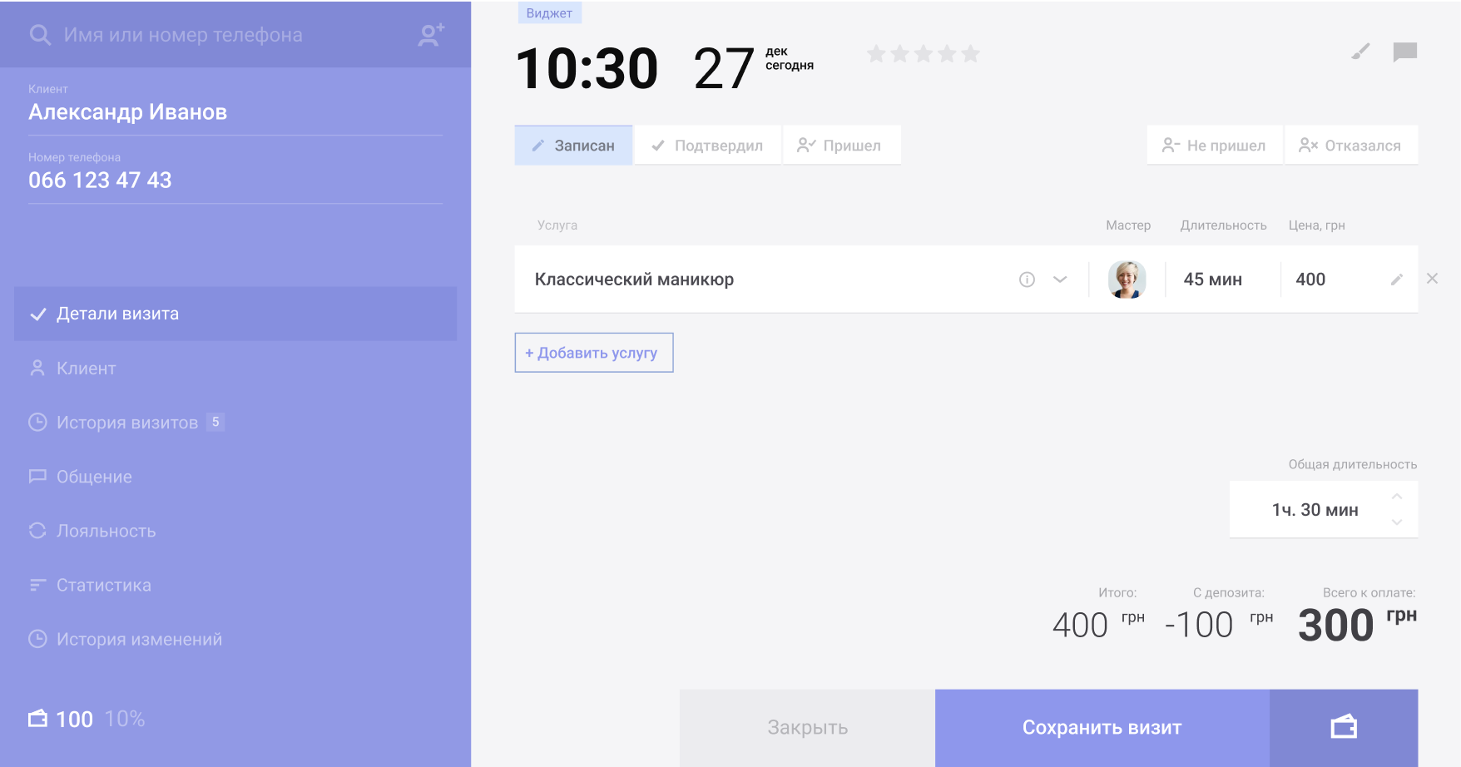Remove the Классический маникюр service row
The width and height of the screenshot is (1461, 767).
pyautogui.click(x=1432, y=279)
